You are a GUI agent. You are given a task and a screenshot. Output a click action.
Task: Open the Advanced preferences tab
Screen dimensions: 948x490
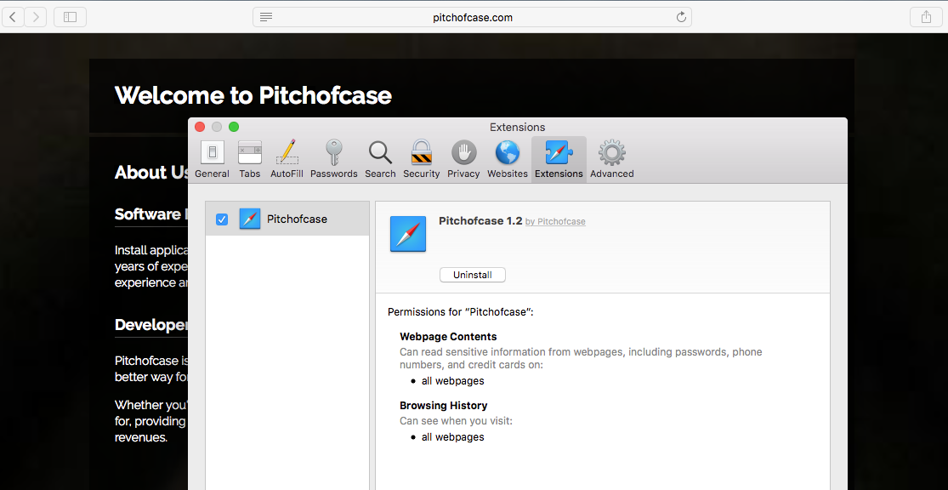(612, 159)
